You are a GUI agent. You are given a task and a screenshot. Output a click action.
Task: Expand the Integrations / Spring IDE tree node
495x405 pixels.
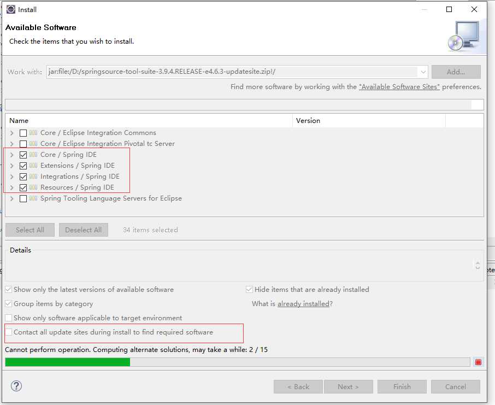[x=12, y=177]
